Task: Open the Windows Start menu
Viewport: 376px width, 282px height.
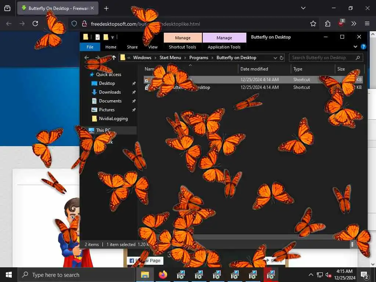Action: [9, 275]
